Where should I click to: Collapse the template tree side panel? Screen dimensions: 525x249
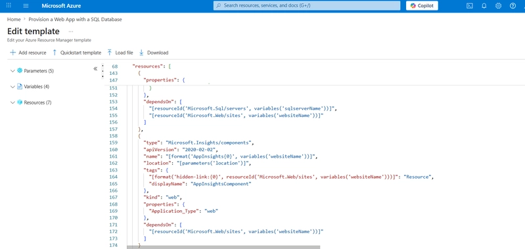click(95, 68)
